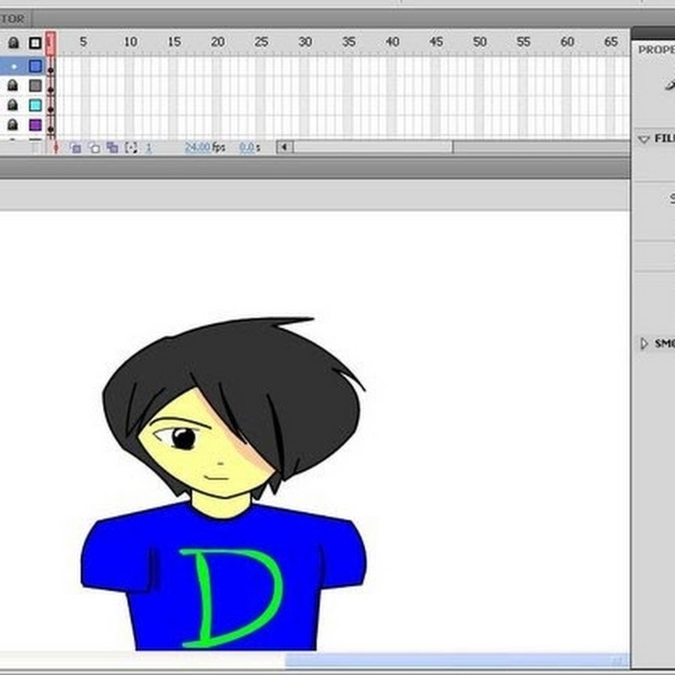The image size is (675, 675).
Task: Enable the Onion Skin Outlines button
Action: [94, 148]
